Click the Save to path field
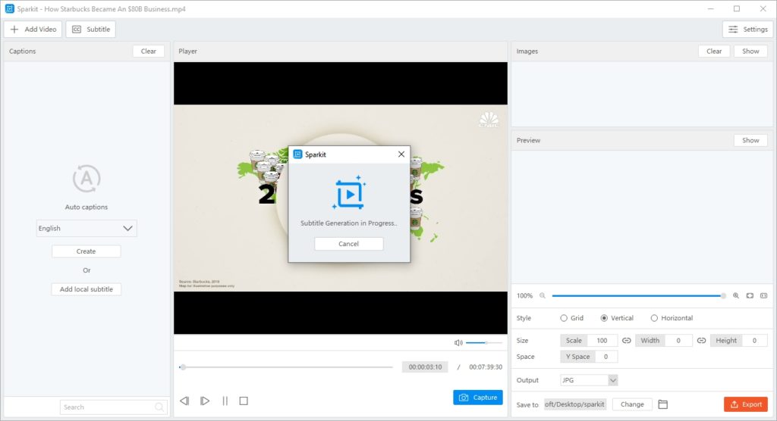This screenshot has height=421, width=777. [x=575, y=404]
